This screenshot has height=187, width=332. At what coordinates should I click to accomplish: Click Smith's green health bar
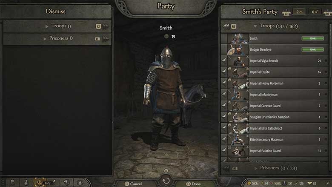click(x=313, y=38)
